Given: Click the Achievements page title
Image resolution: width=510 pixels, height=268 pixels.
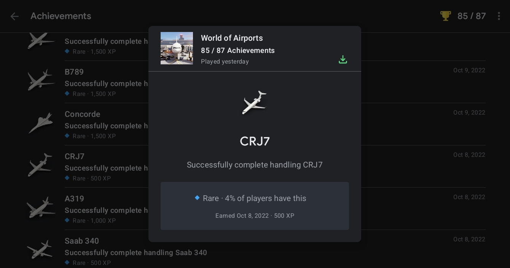Looking at the screenshot, I should [x=61, y=16].
